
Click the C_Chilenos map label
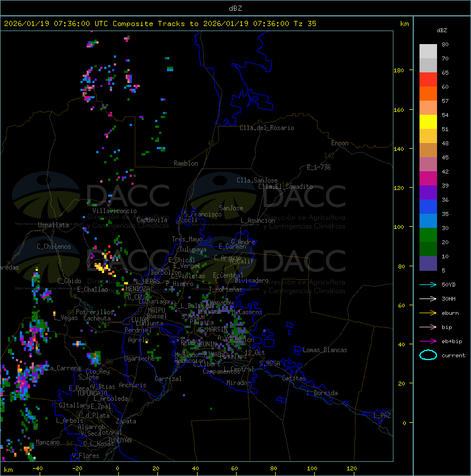(x=54, y=246)
